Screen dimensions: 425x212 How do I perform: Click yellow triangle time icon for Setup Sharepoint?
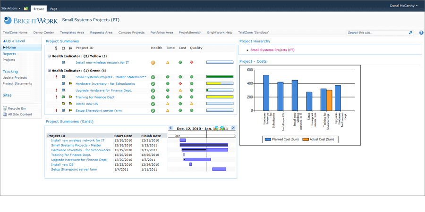pyautogui.click(x=168, y=110)
